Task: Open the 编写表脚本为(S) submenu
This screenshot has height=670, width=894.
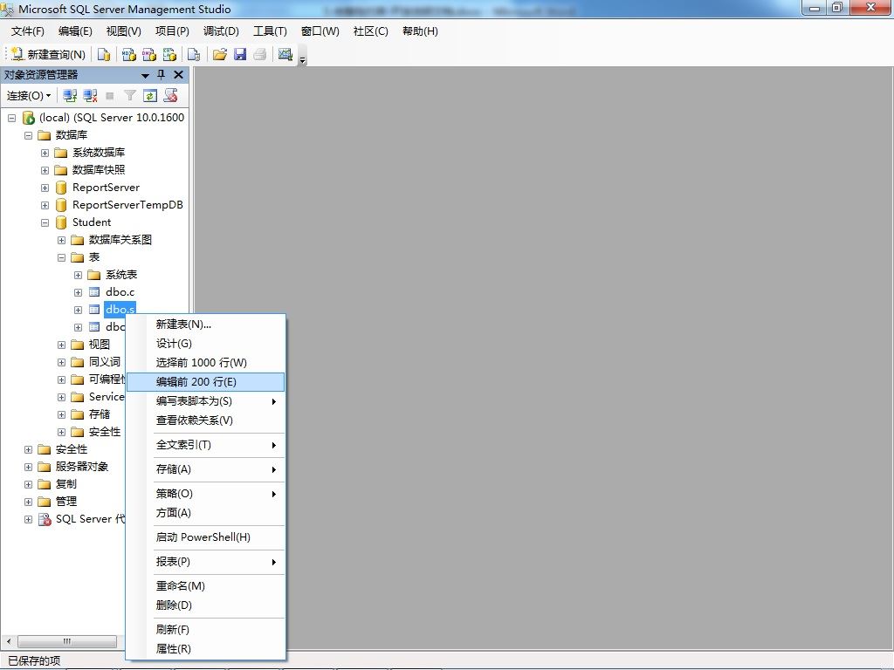Action: tap(205, 401)
